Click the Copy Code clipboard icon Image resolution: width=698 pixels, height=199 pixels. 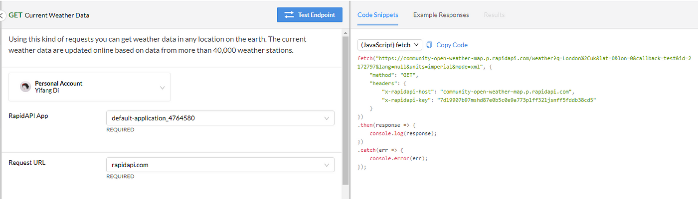[430, 45]
